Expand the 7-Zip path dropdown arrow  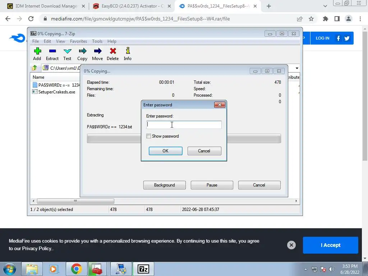pyautogui.click(x=297, y=68)
